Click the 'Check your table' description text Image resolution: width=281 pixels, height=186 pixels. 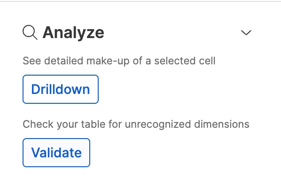coord(136,124)
